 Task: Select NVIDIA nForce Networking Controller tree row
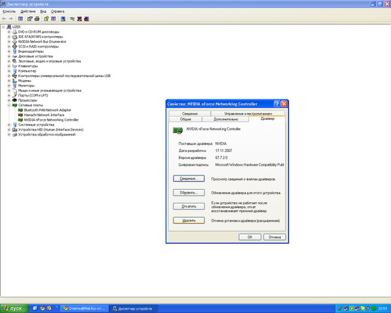coord(51,120)
